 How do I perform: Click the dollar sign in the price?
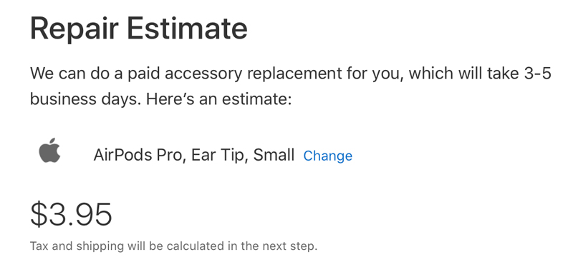(39, 214)
